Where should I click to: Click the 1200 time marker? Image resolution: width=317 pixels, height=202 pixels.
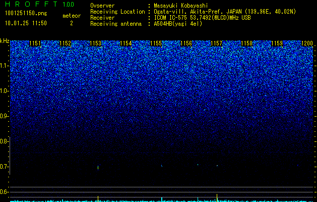307,43
